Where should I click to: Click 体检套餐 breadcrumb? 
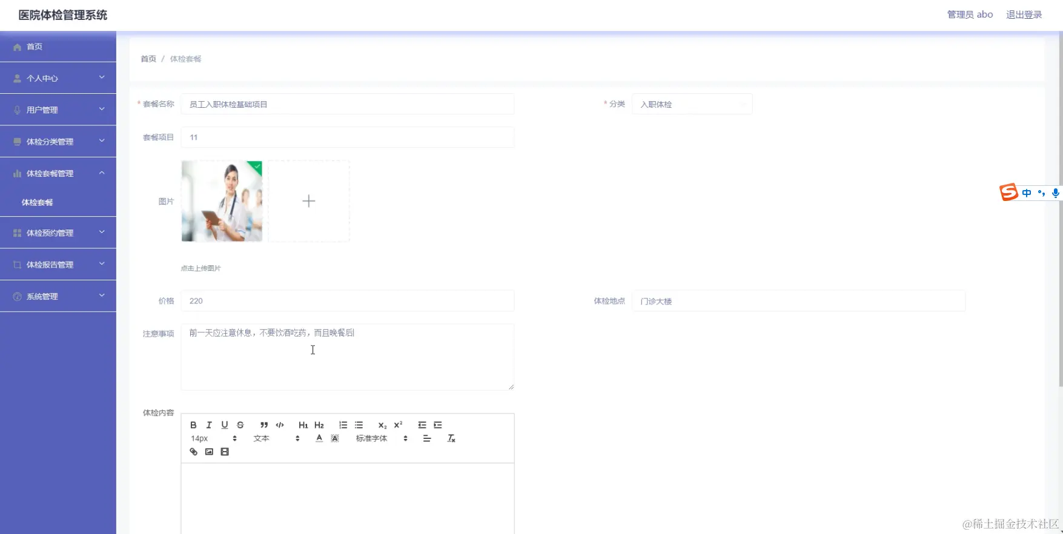(x=185, y=59)
